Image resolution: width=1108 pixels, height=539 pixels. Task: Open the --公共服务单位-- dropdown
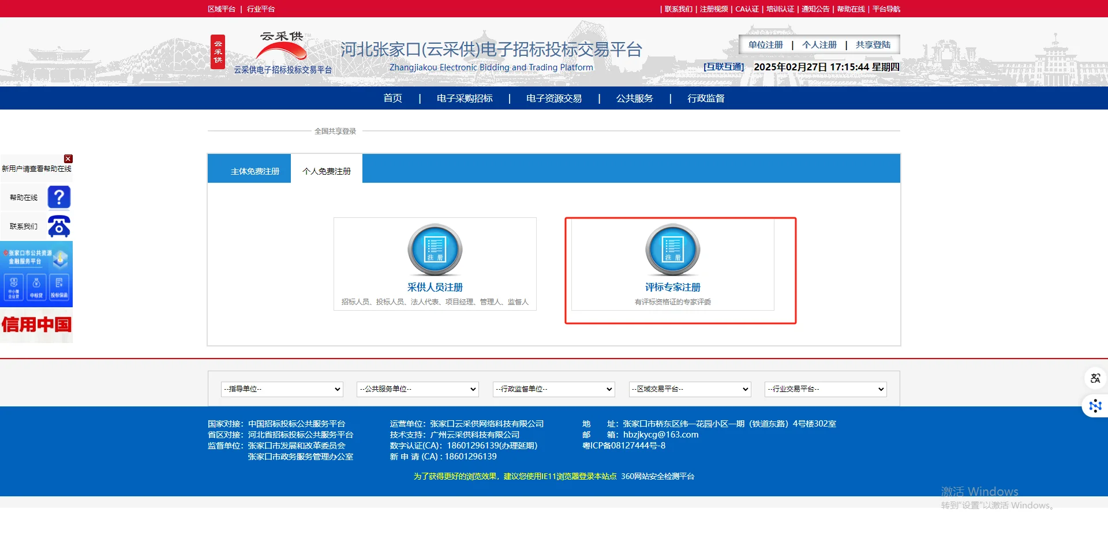point(417,389)
